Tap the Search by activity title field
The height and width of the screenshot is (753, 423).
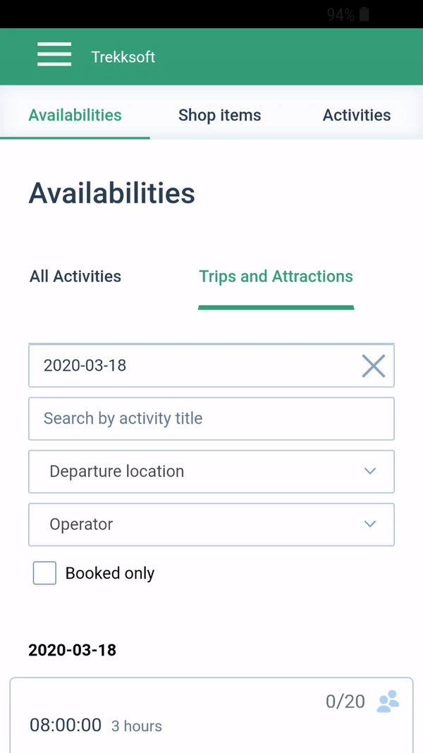click(x=211, y=418)
